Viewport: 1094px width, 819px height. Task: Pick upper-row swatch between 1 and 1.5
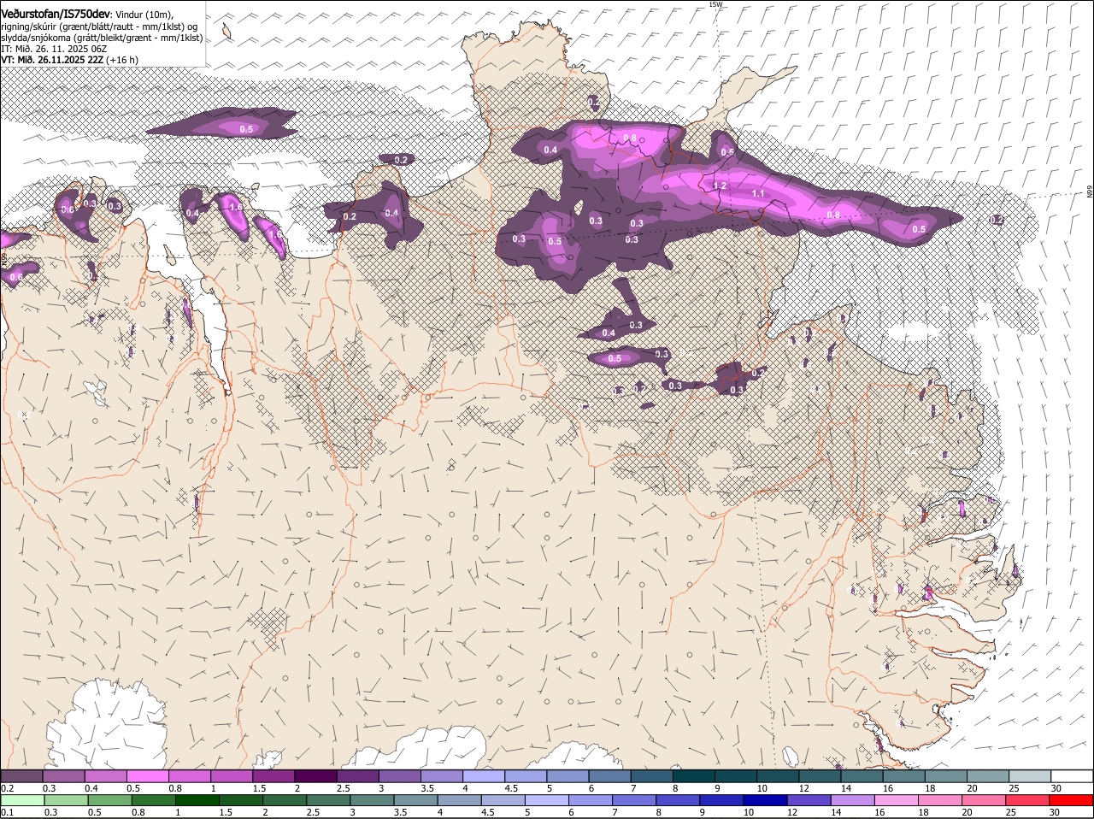[x=232, y=775]
